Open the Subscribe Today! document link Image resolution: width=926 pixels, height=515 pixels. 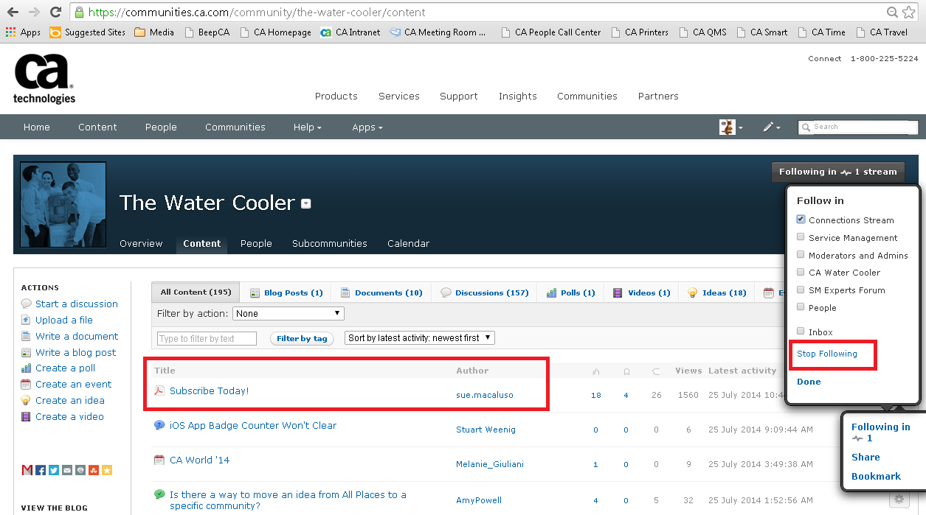210,390
